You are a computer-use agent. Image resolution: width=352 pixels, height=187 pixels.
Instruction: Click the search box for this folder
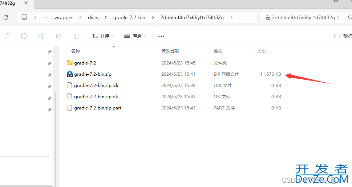pyautogui.click(x=306, y=17)
